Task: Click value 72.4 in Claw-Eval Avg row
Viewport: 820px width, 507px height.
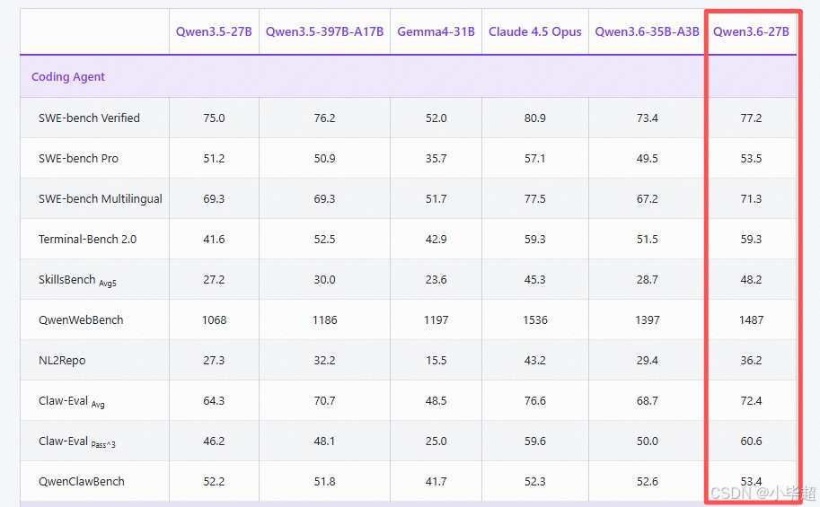Action: click(751, 401)
